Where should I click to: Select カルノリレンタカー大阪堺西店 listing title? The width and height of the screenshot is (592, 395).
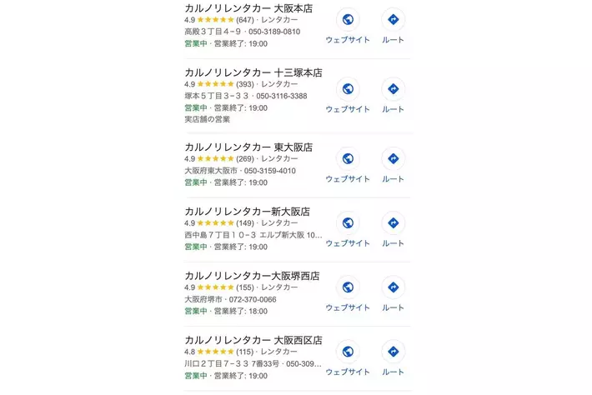click(252, 276)
